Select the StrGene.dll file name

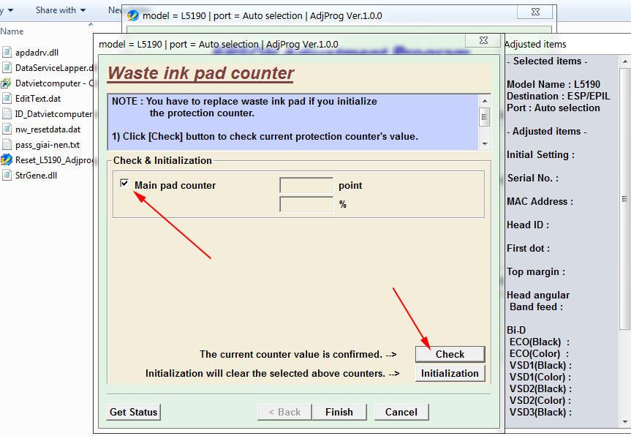click(37, 176)
